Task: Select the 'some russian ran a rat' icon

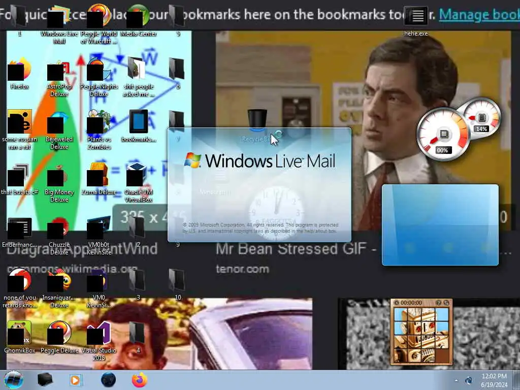Action: [x=20, y=130]
